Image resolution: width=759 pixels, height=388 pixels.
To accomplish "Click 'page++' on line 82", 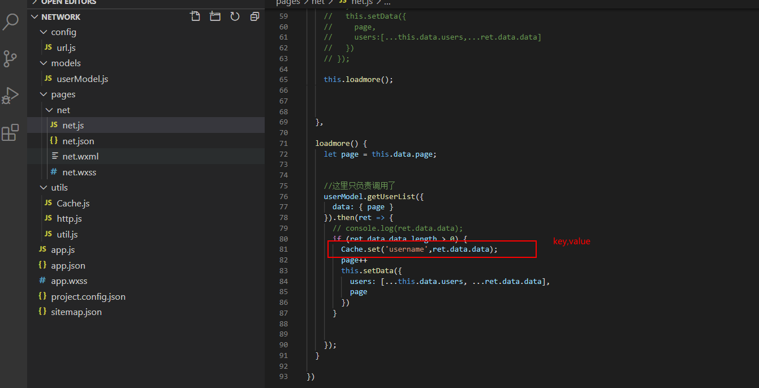I will tap(354, 260).
